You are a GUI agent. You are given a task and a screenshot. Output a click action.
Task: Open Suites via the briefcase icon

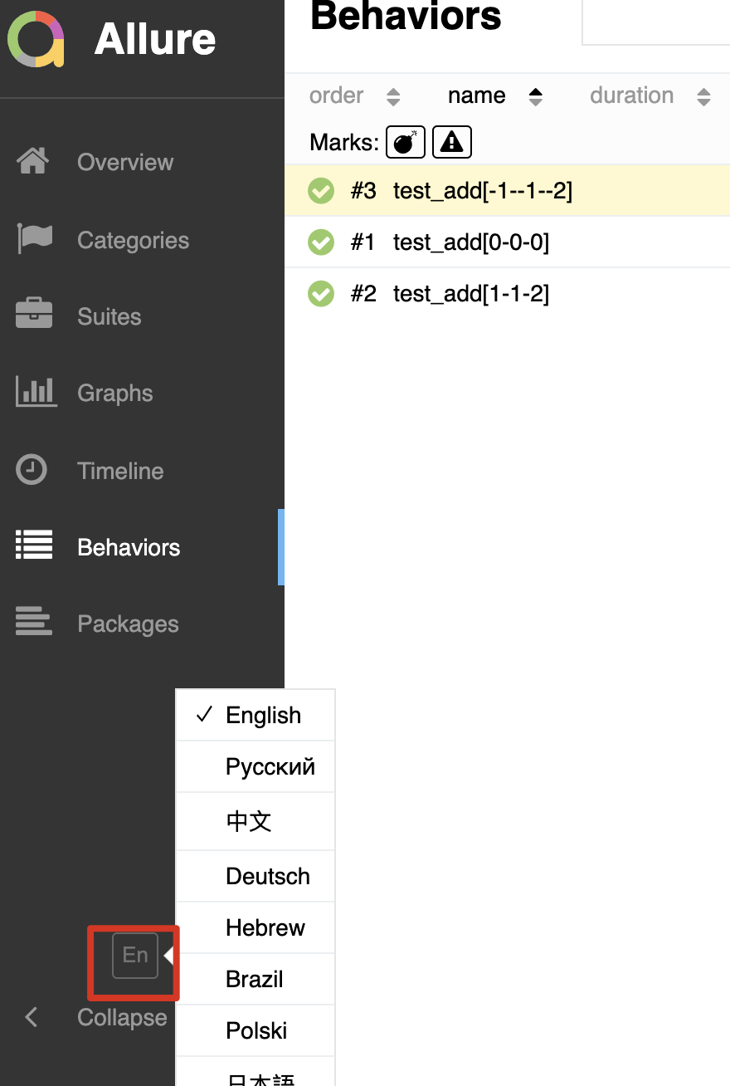(34, 316)
